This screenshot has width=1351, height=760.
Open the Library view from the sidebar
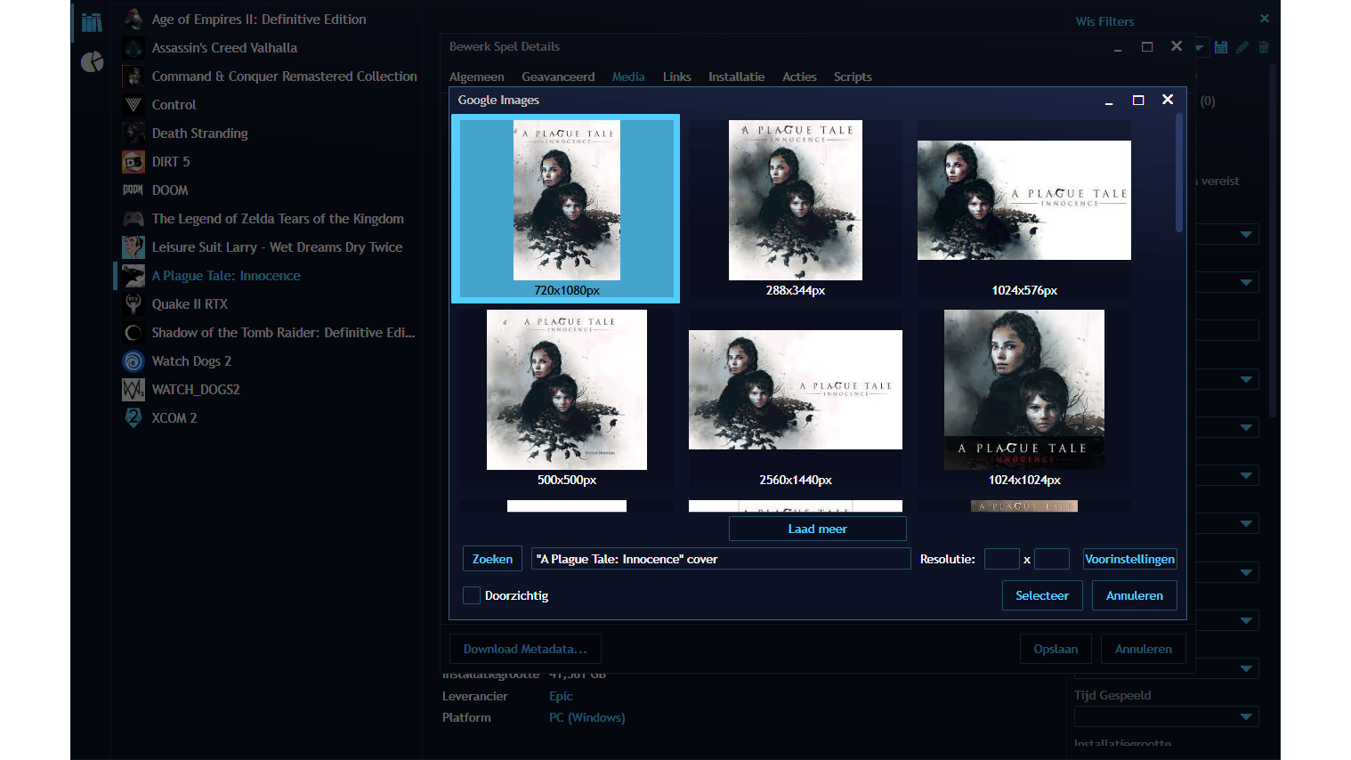point(92,22)
